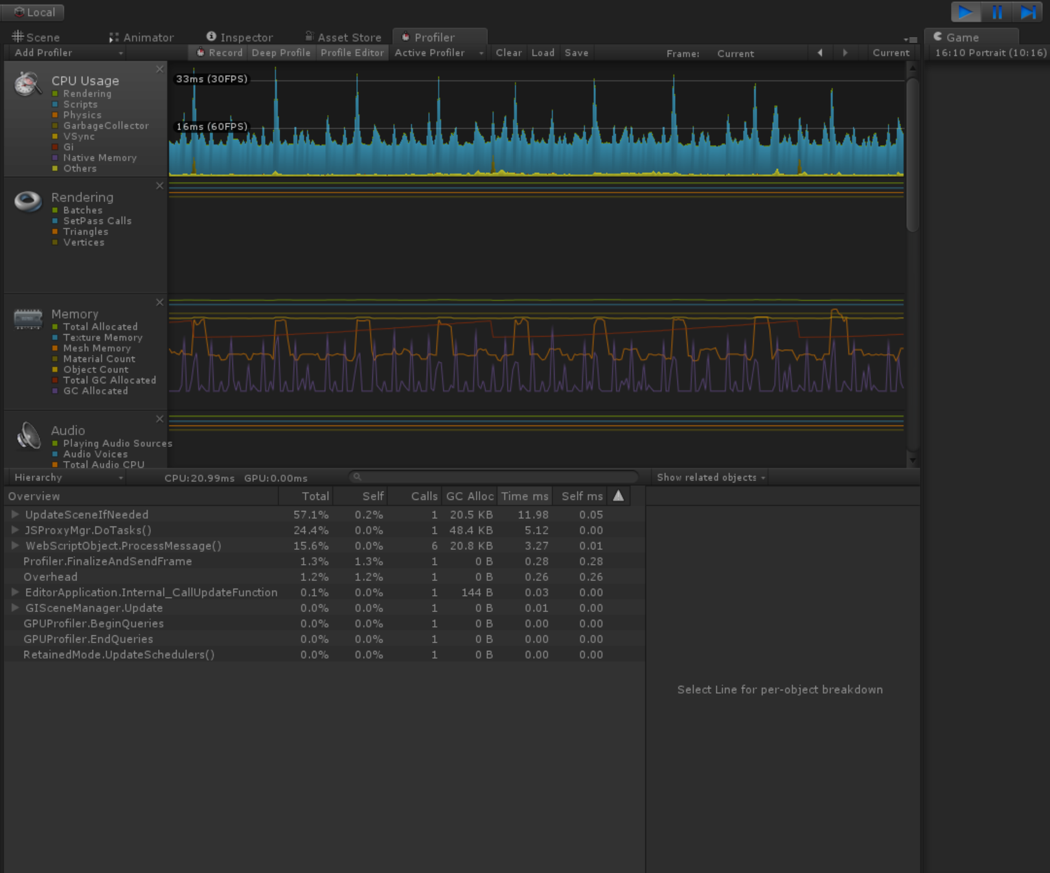
Task: Toggle the Record button
Action: coord(219,53)
